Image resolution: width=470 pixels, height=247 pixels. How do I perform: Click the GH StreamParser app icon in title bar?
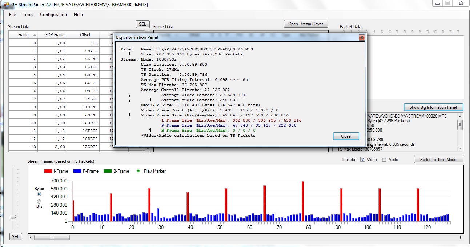click(6, 4)
